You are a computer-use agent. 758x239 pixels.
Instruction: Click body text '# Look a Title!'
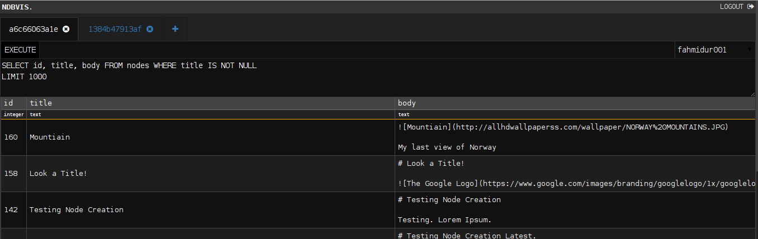431,163
